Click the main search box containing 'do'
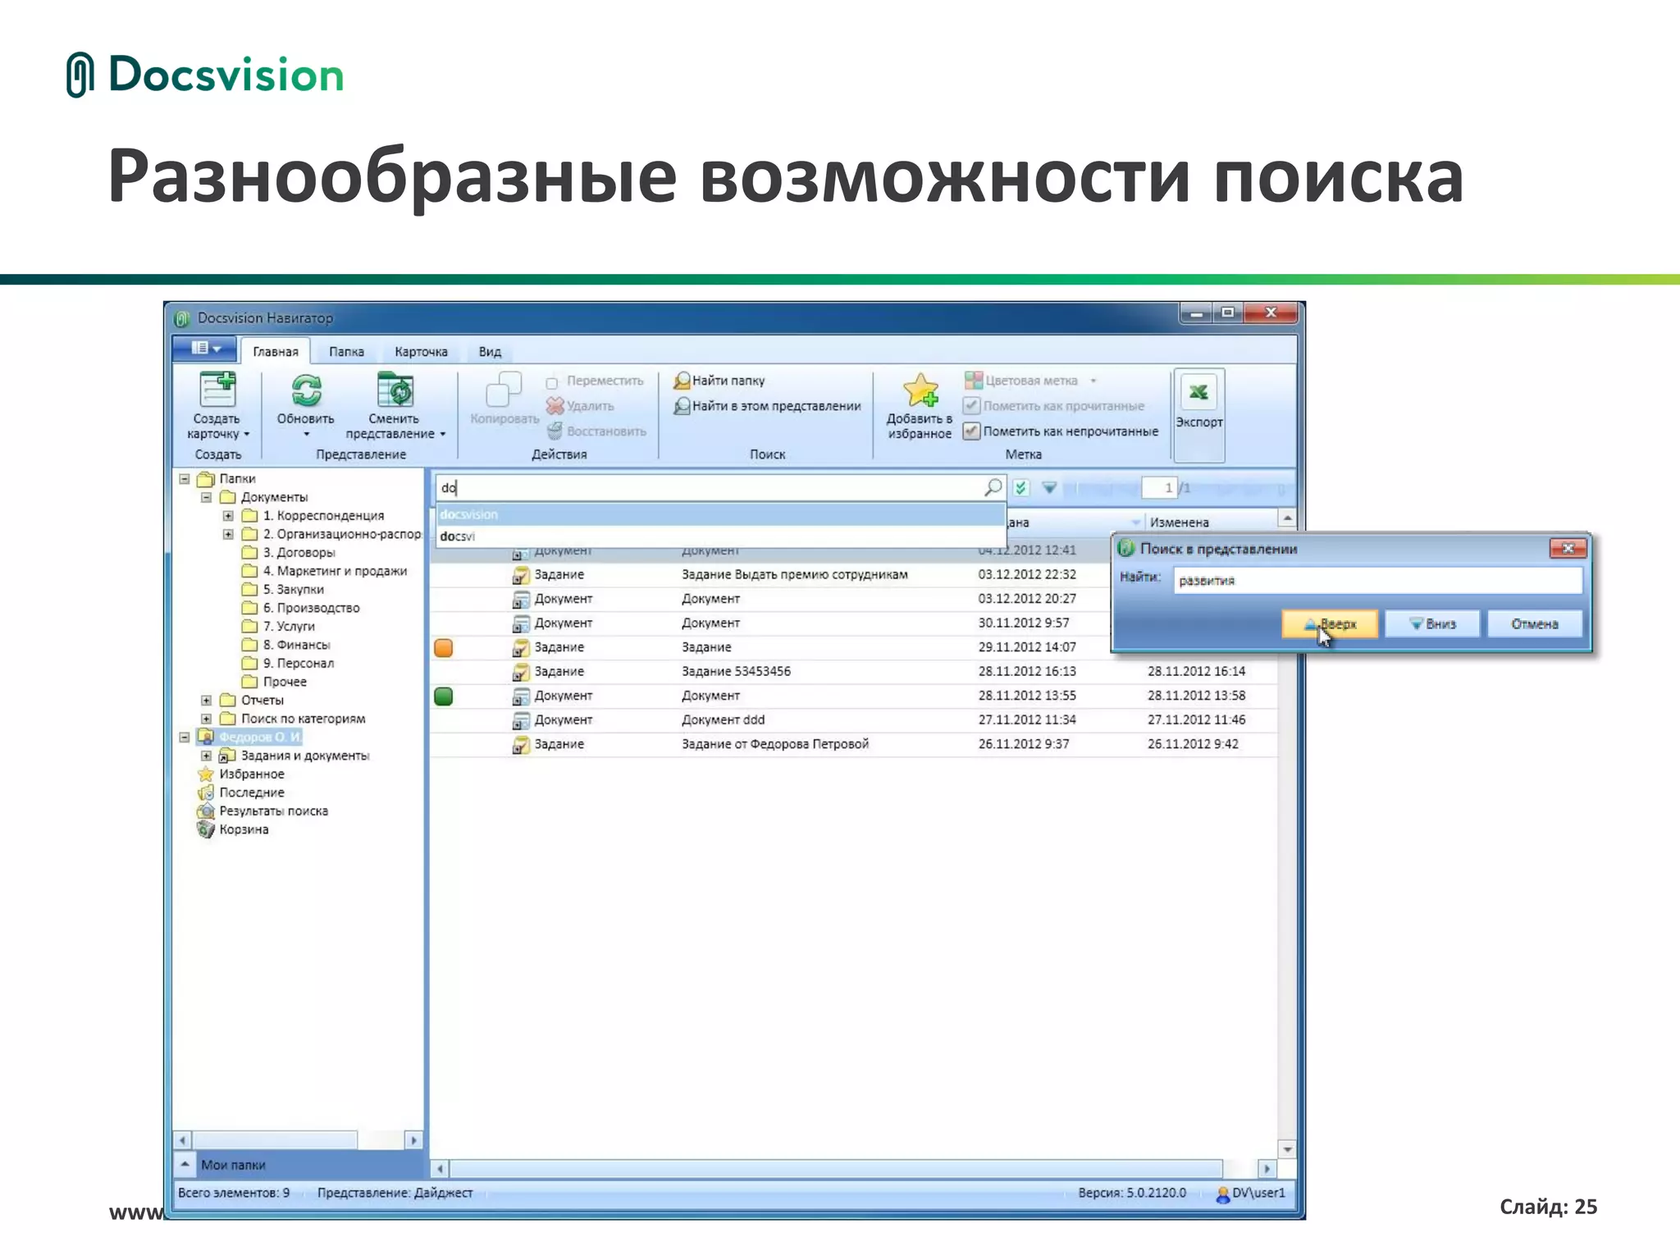Image resolution: width=1680 pixels, height=1260 pixels. click(x=710, y=488)
